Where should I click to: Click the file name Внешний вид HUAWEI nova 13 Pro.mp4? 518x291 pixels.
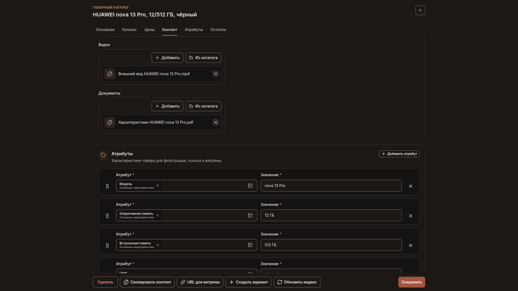click(x=154, y=74)
